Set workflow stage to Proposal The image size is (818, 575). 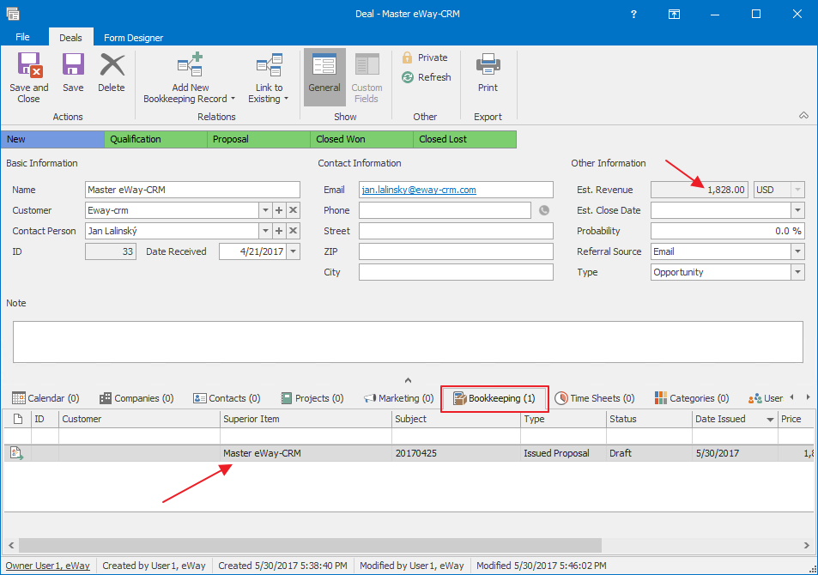[x=258, y=139]
